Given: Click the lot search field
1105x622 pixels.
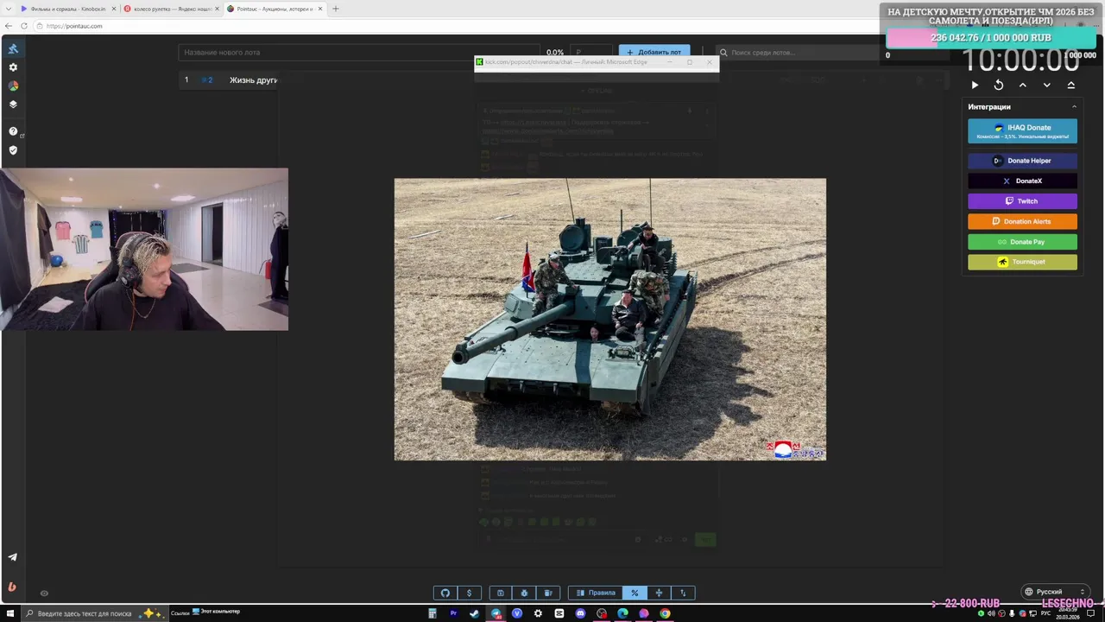Looking at the screenshot, I should 803,53.
